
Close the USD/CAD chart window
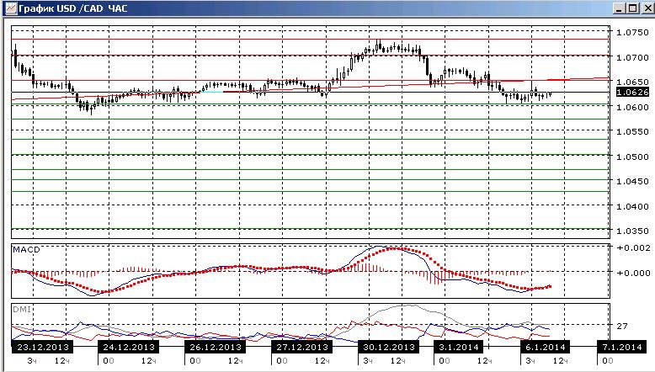(647, 8)
